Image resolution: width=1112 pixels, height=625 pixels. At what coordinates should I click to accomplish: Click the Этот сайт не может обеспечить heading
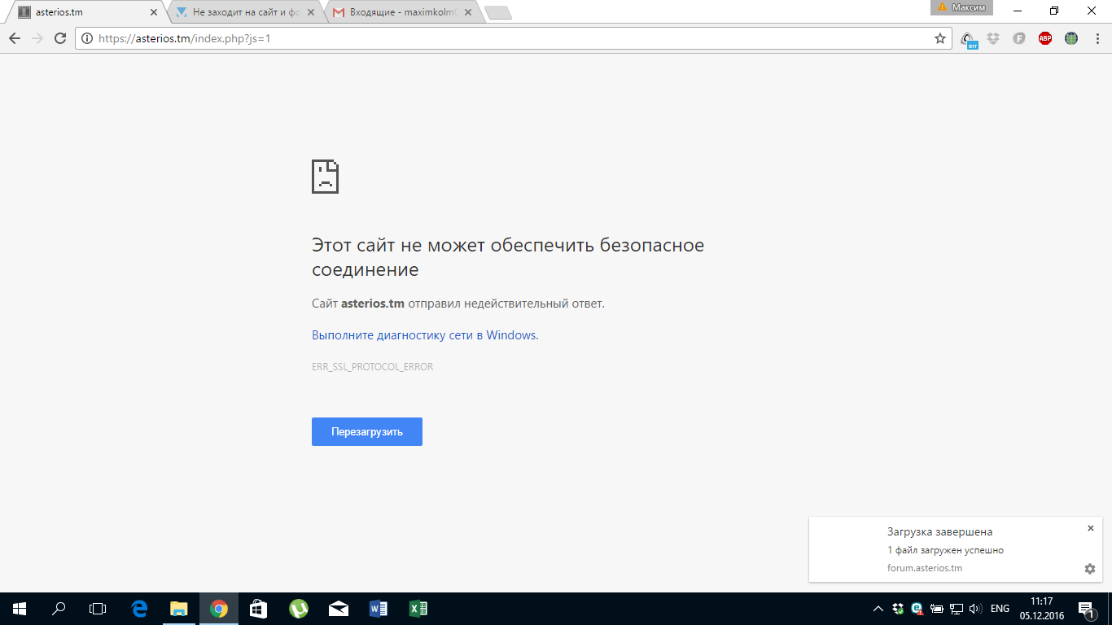pyautogui.click(x=508, y=257)
